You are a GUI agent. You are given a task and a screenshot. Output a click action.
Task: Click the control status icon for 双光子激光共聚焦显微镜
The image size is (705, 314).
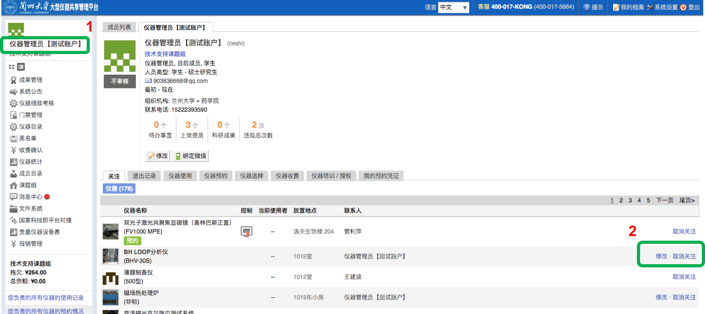click(246, 232)
